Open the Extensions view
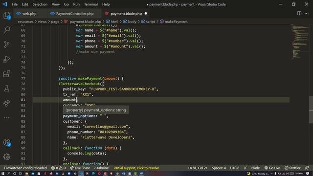This screenshot has height=176, width=313. [x=6, y=74]
